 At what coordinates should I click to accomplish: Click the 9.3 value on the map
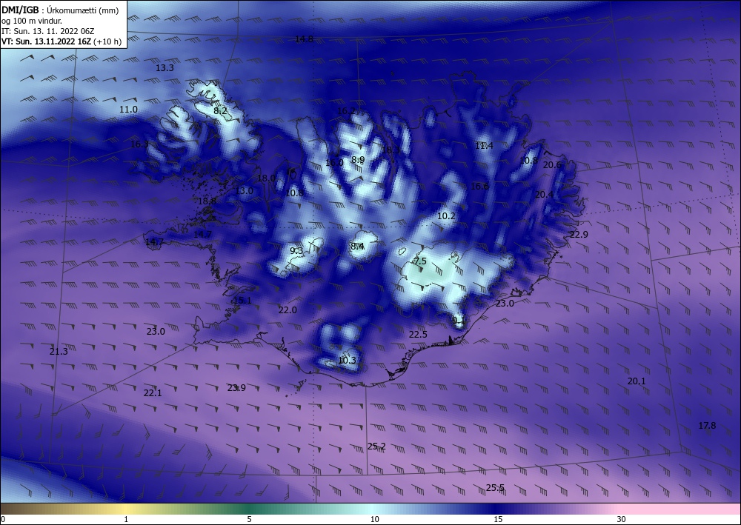click(296, 251)
